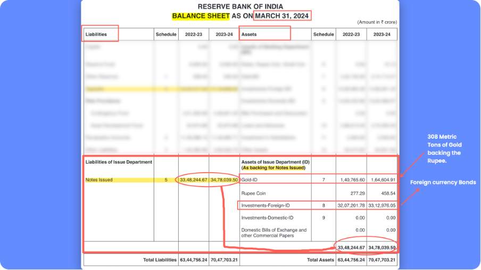Click the 'Assets' column header
Viewport: 481px width, 270px height.
coord(249,35)
